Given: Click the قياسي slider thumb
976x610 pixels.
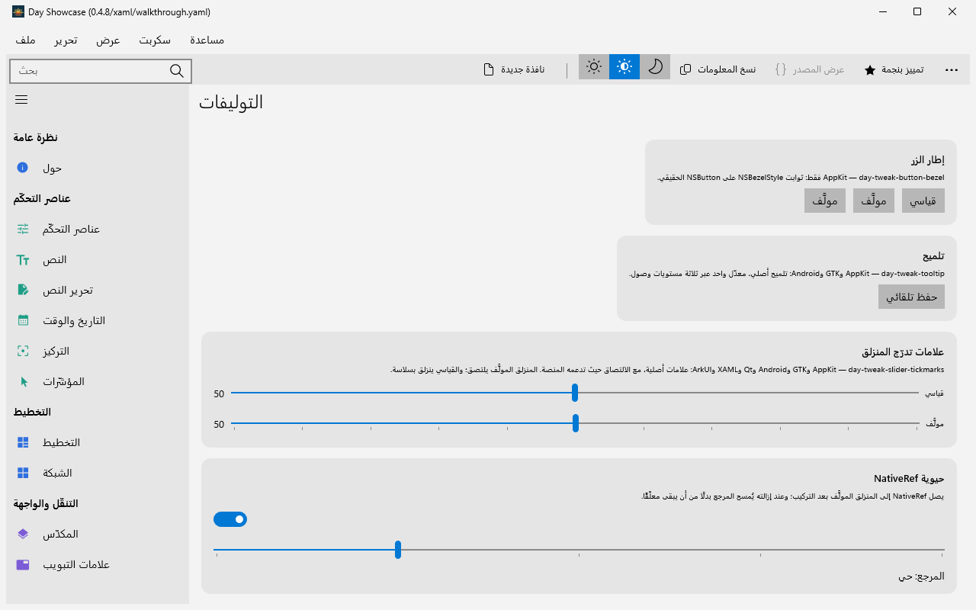Looking at the screenshot, I should point(575,393).
